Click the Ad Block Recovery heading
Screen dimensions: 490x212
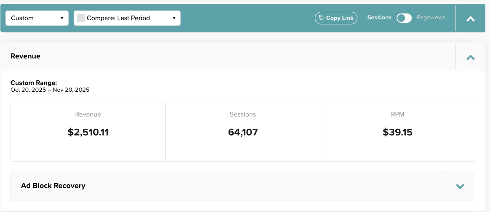[x=53, y=185]
